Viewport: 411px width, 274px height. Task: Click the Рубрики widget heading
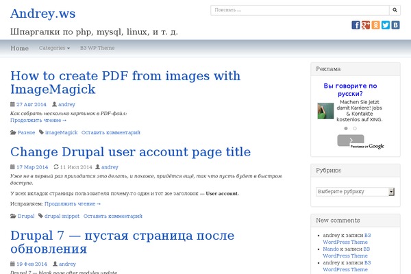click(328, 171)
